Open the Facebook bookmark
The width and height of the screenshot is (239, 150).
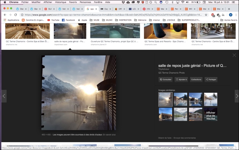[68, 20]
